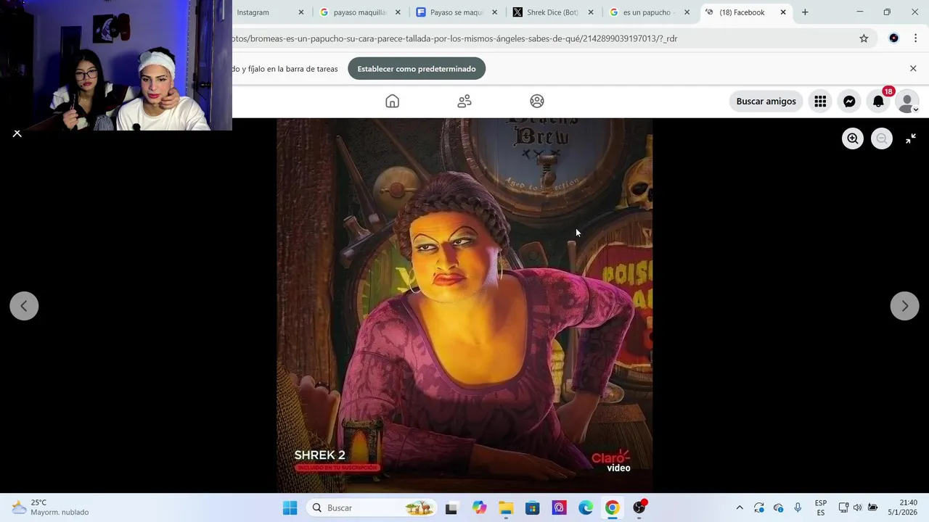Click the Shrek 2 photo
929x522 pixels.
click(x=464, y=306)
